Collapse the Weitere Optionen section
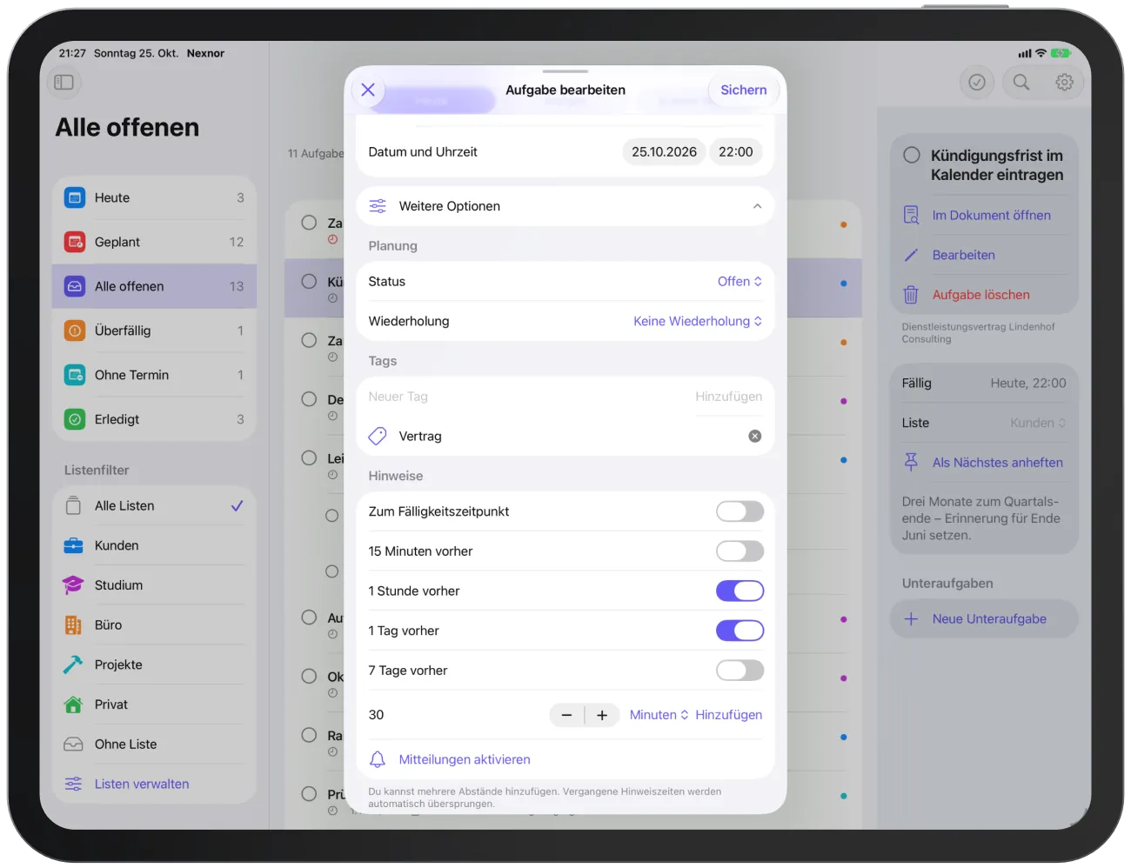 tap(565, 206)
